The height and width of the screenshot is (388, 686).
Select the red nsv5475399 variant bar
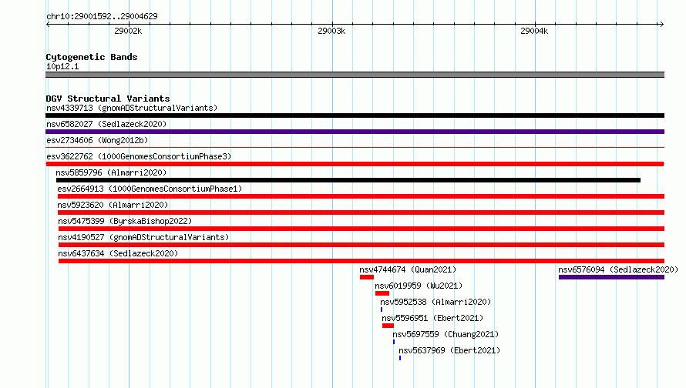click(361, 229)
